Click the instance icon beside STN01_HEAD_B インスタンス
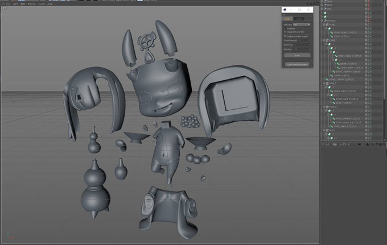Viewport: 387px width, 245px height. [x=334, y=123]
